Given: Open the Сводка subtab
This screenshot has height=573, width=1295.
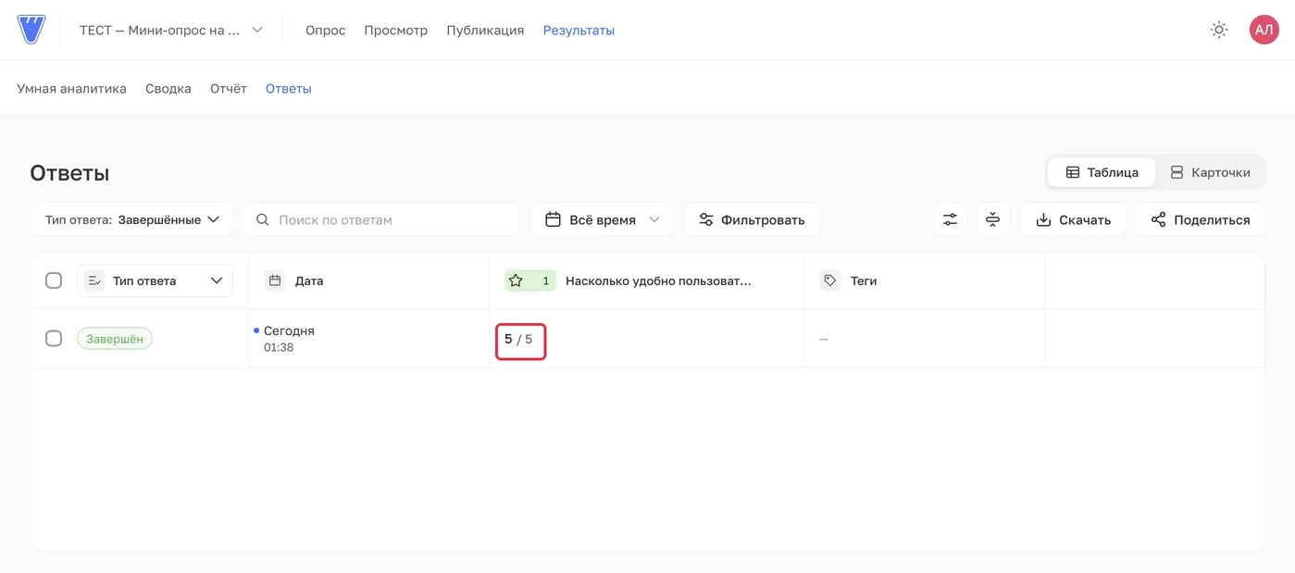Looking at the screenshot, I should pos(168,89).
